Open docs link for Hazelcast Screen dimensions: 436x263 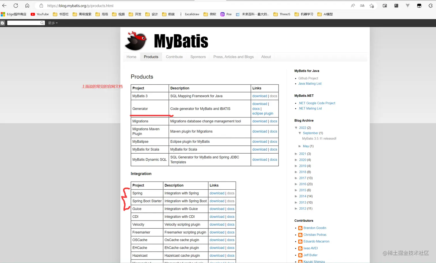[231, 256]
